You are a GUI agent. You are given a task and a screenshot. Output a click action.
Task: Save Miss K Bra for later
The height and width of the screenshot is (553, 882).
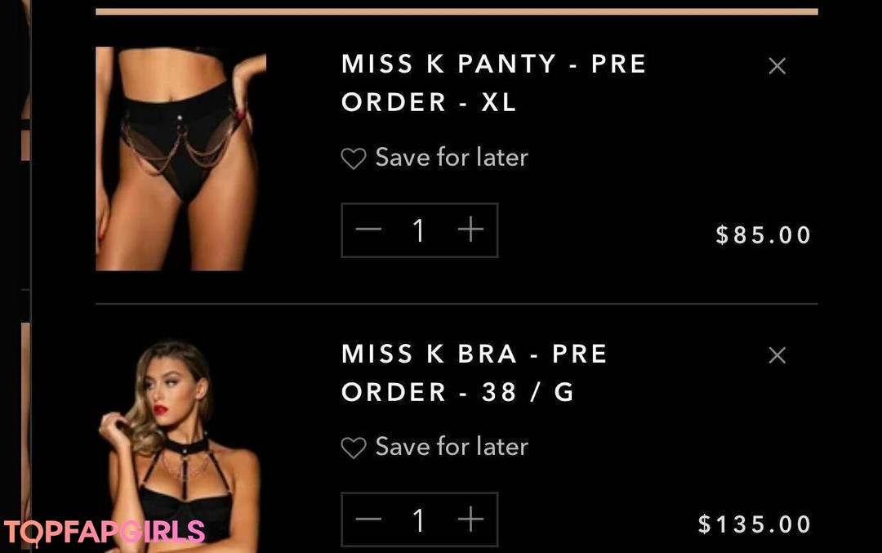452,447
